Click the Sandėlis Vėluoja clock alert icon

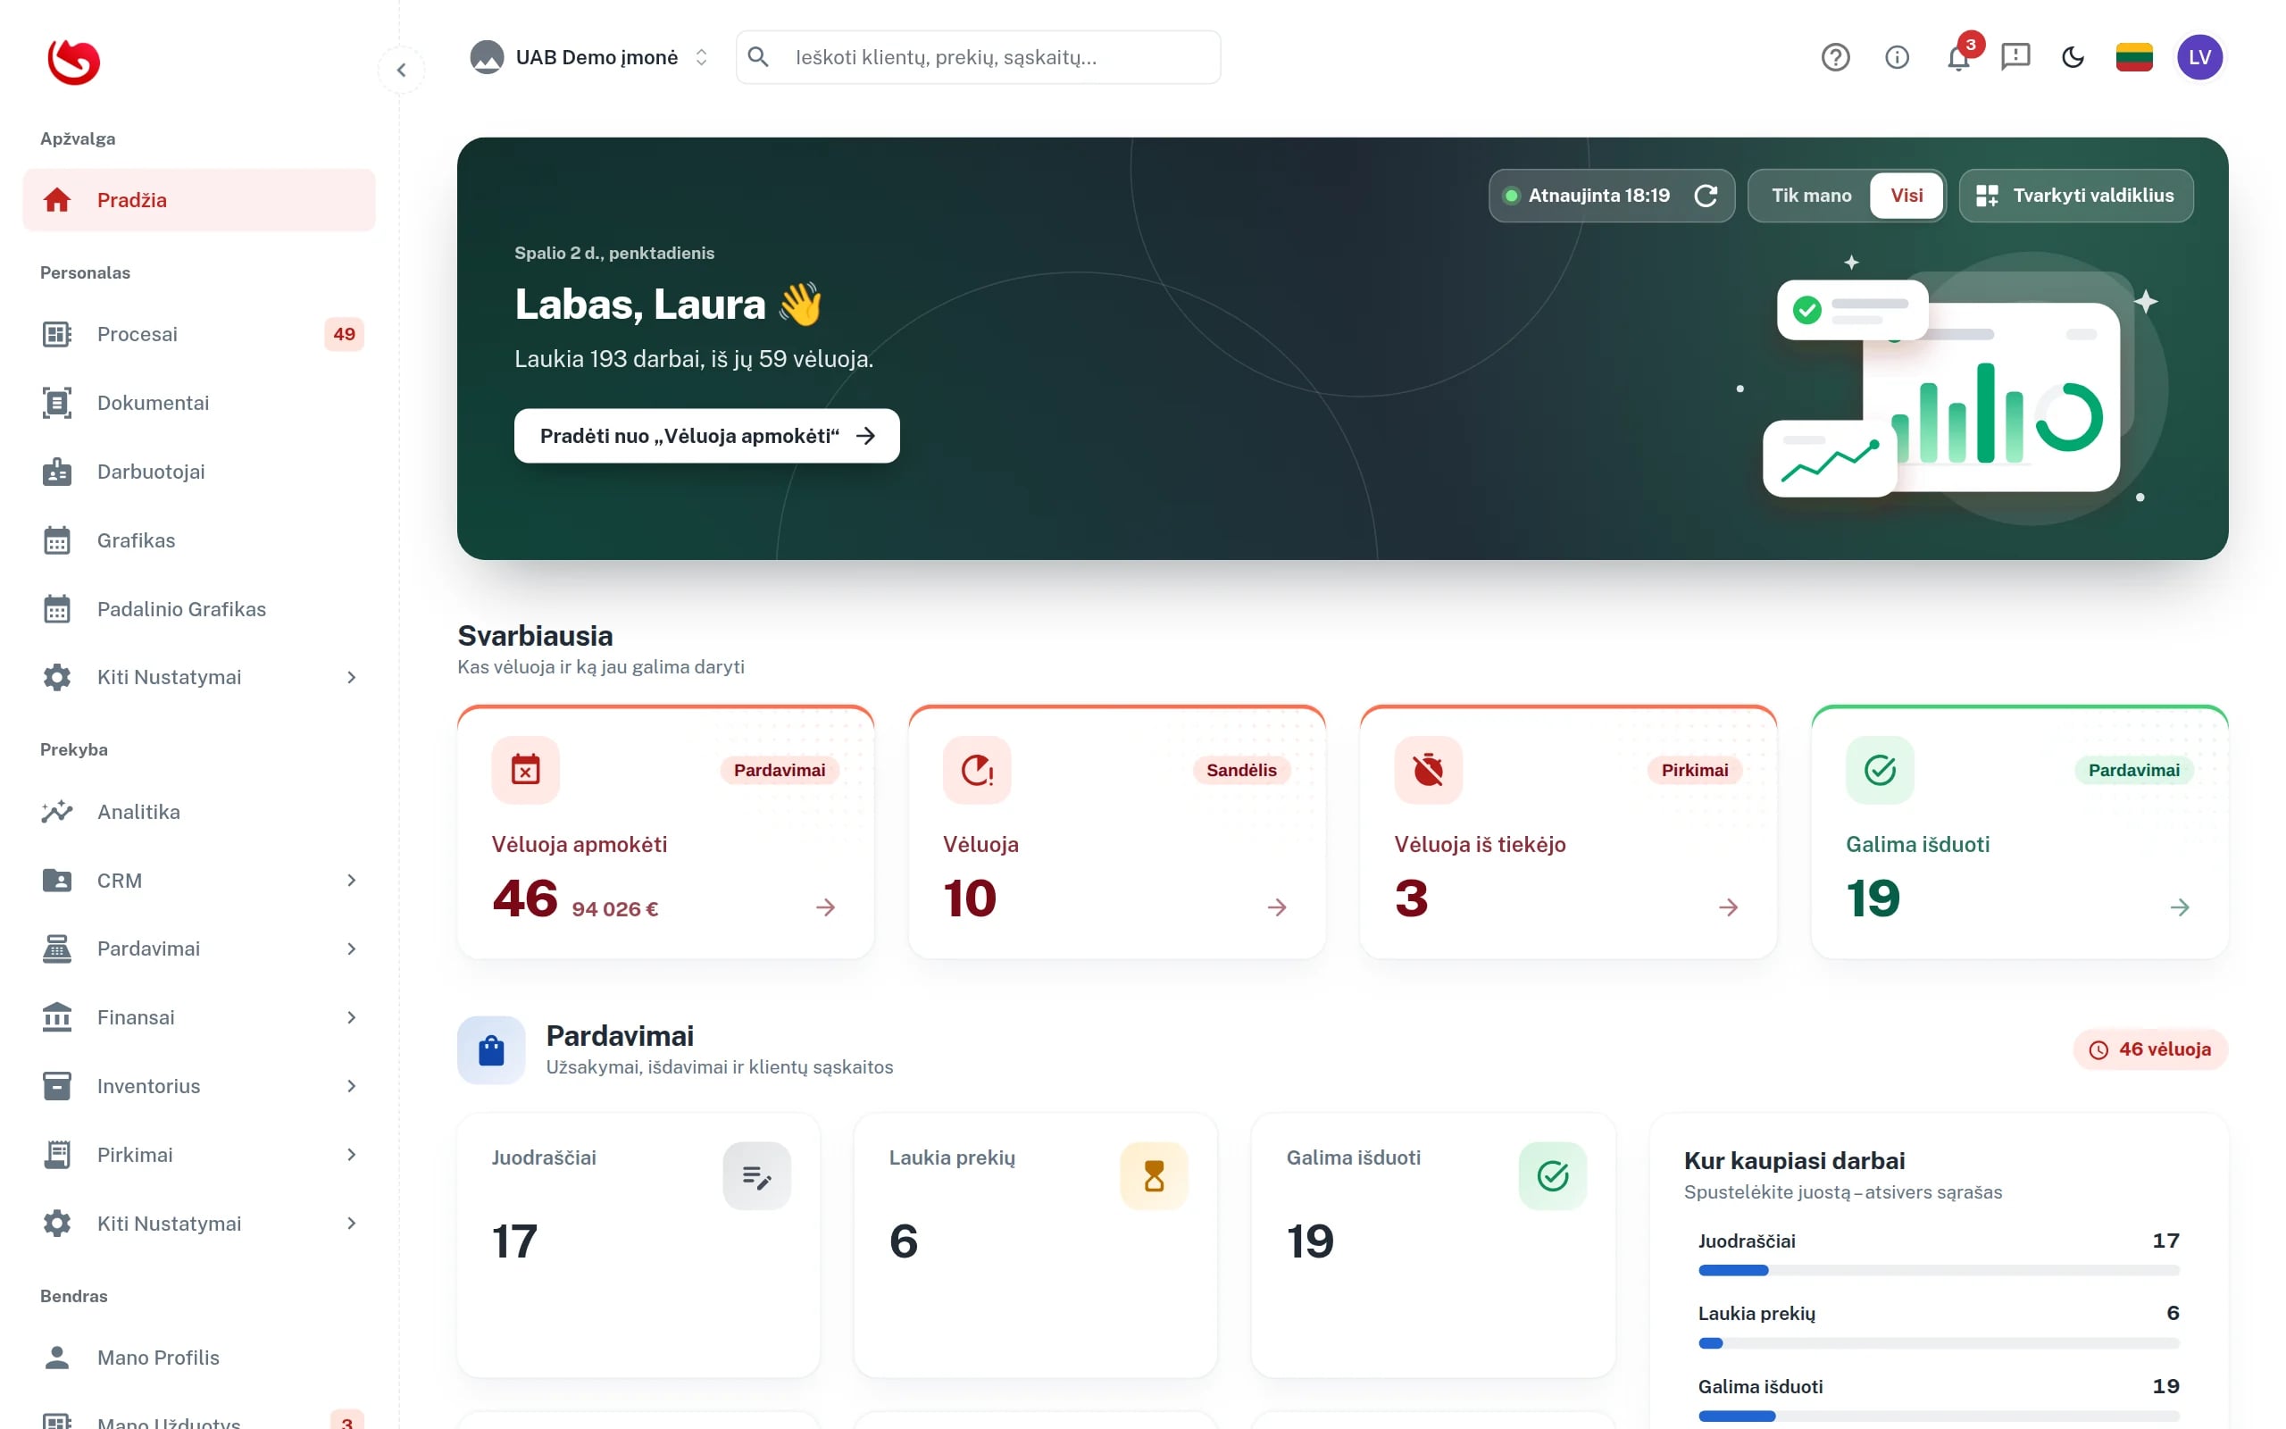coord(977,770)
